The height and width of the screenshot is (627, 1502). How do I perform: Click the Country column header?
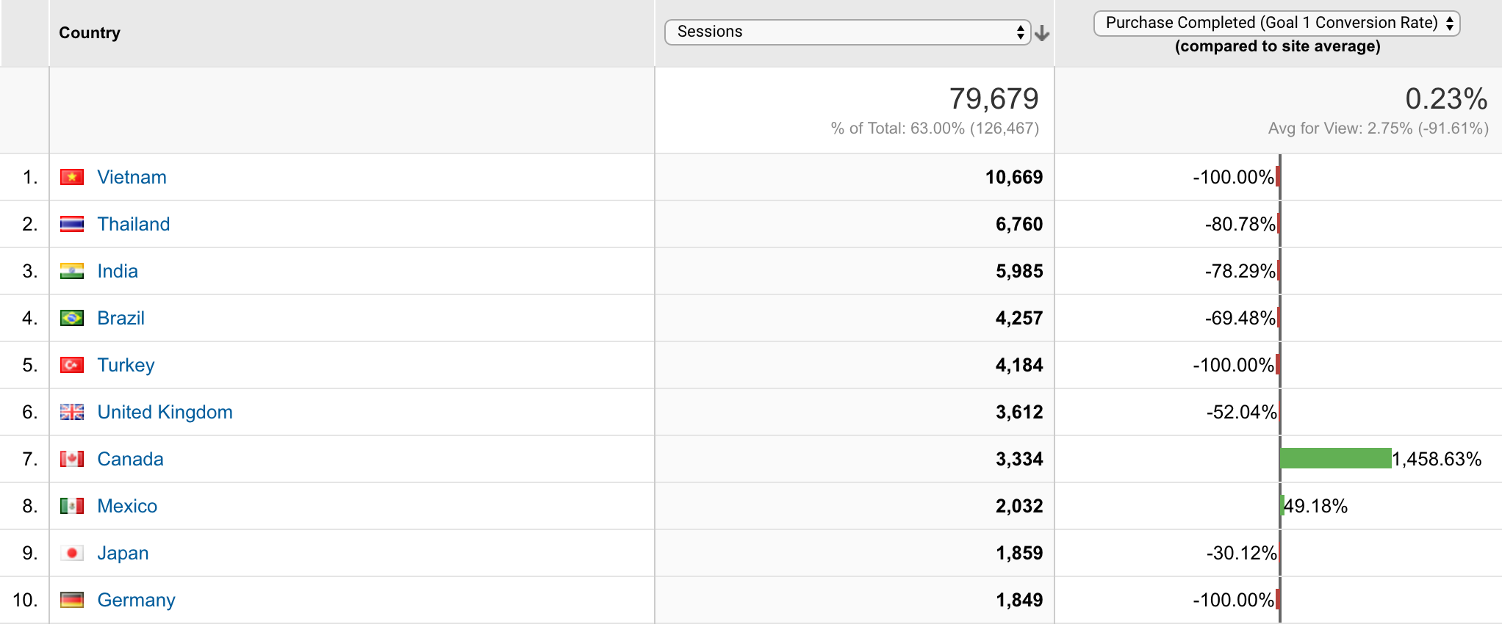coord(90,33)
